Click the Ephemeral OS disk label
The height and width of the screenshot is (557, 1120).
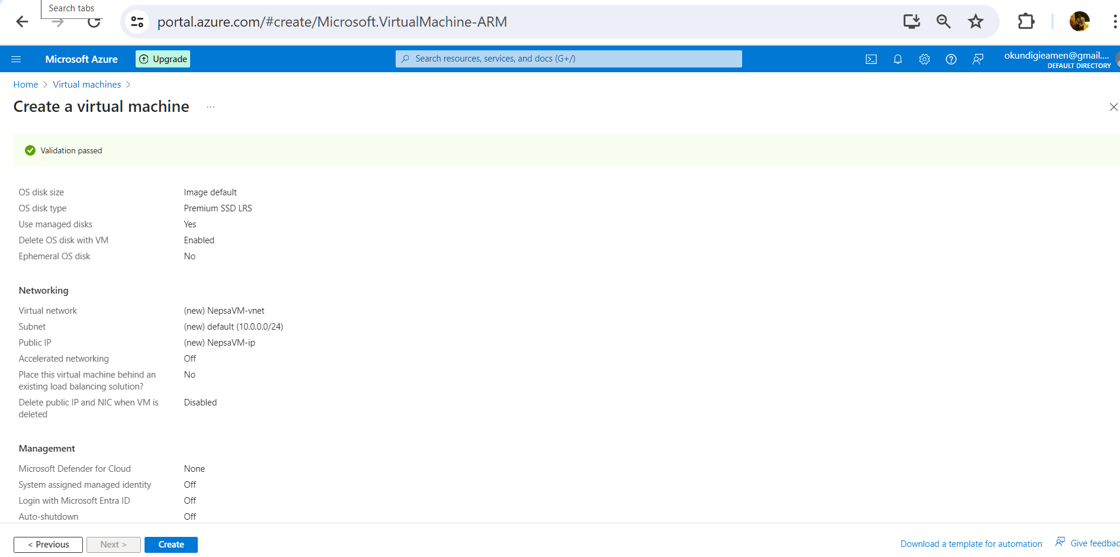(x=54, y=256)
